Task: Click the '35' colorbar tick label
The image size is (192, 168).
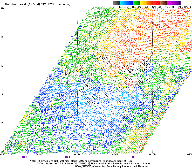Action: pos(160,7)
